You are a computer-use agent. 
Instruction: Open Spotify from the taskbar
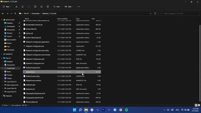(x=126, y=110)
